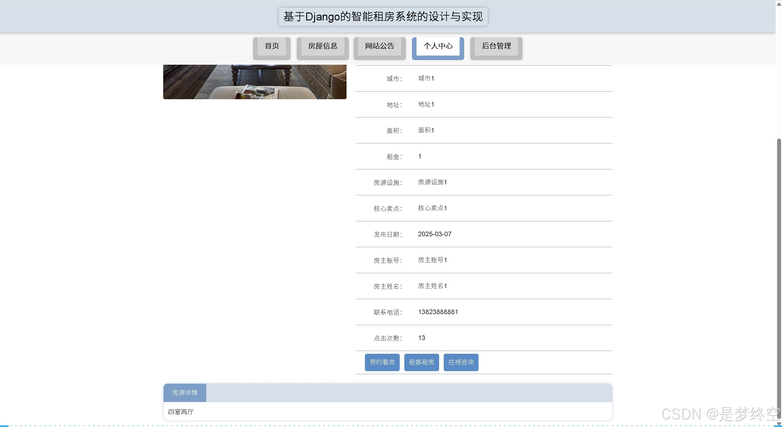Click the 发布日期 value 2025-03-07
The image size is (782, 427).
pos(435,234)
